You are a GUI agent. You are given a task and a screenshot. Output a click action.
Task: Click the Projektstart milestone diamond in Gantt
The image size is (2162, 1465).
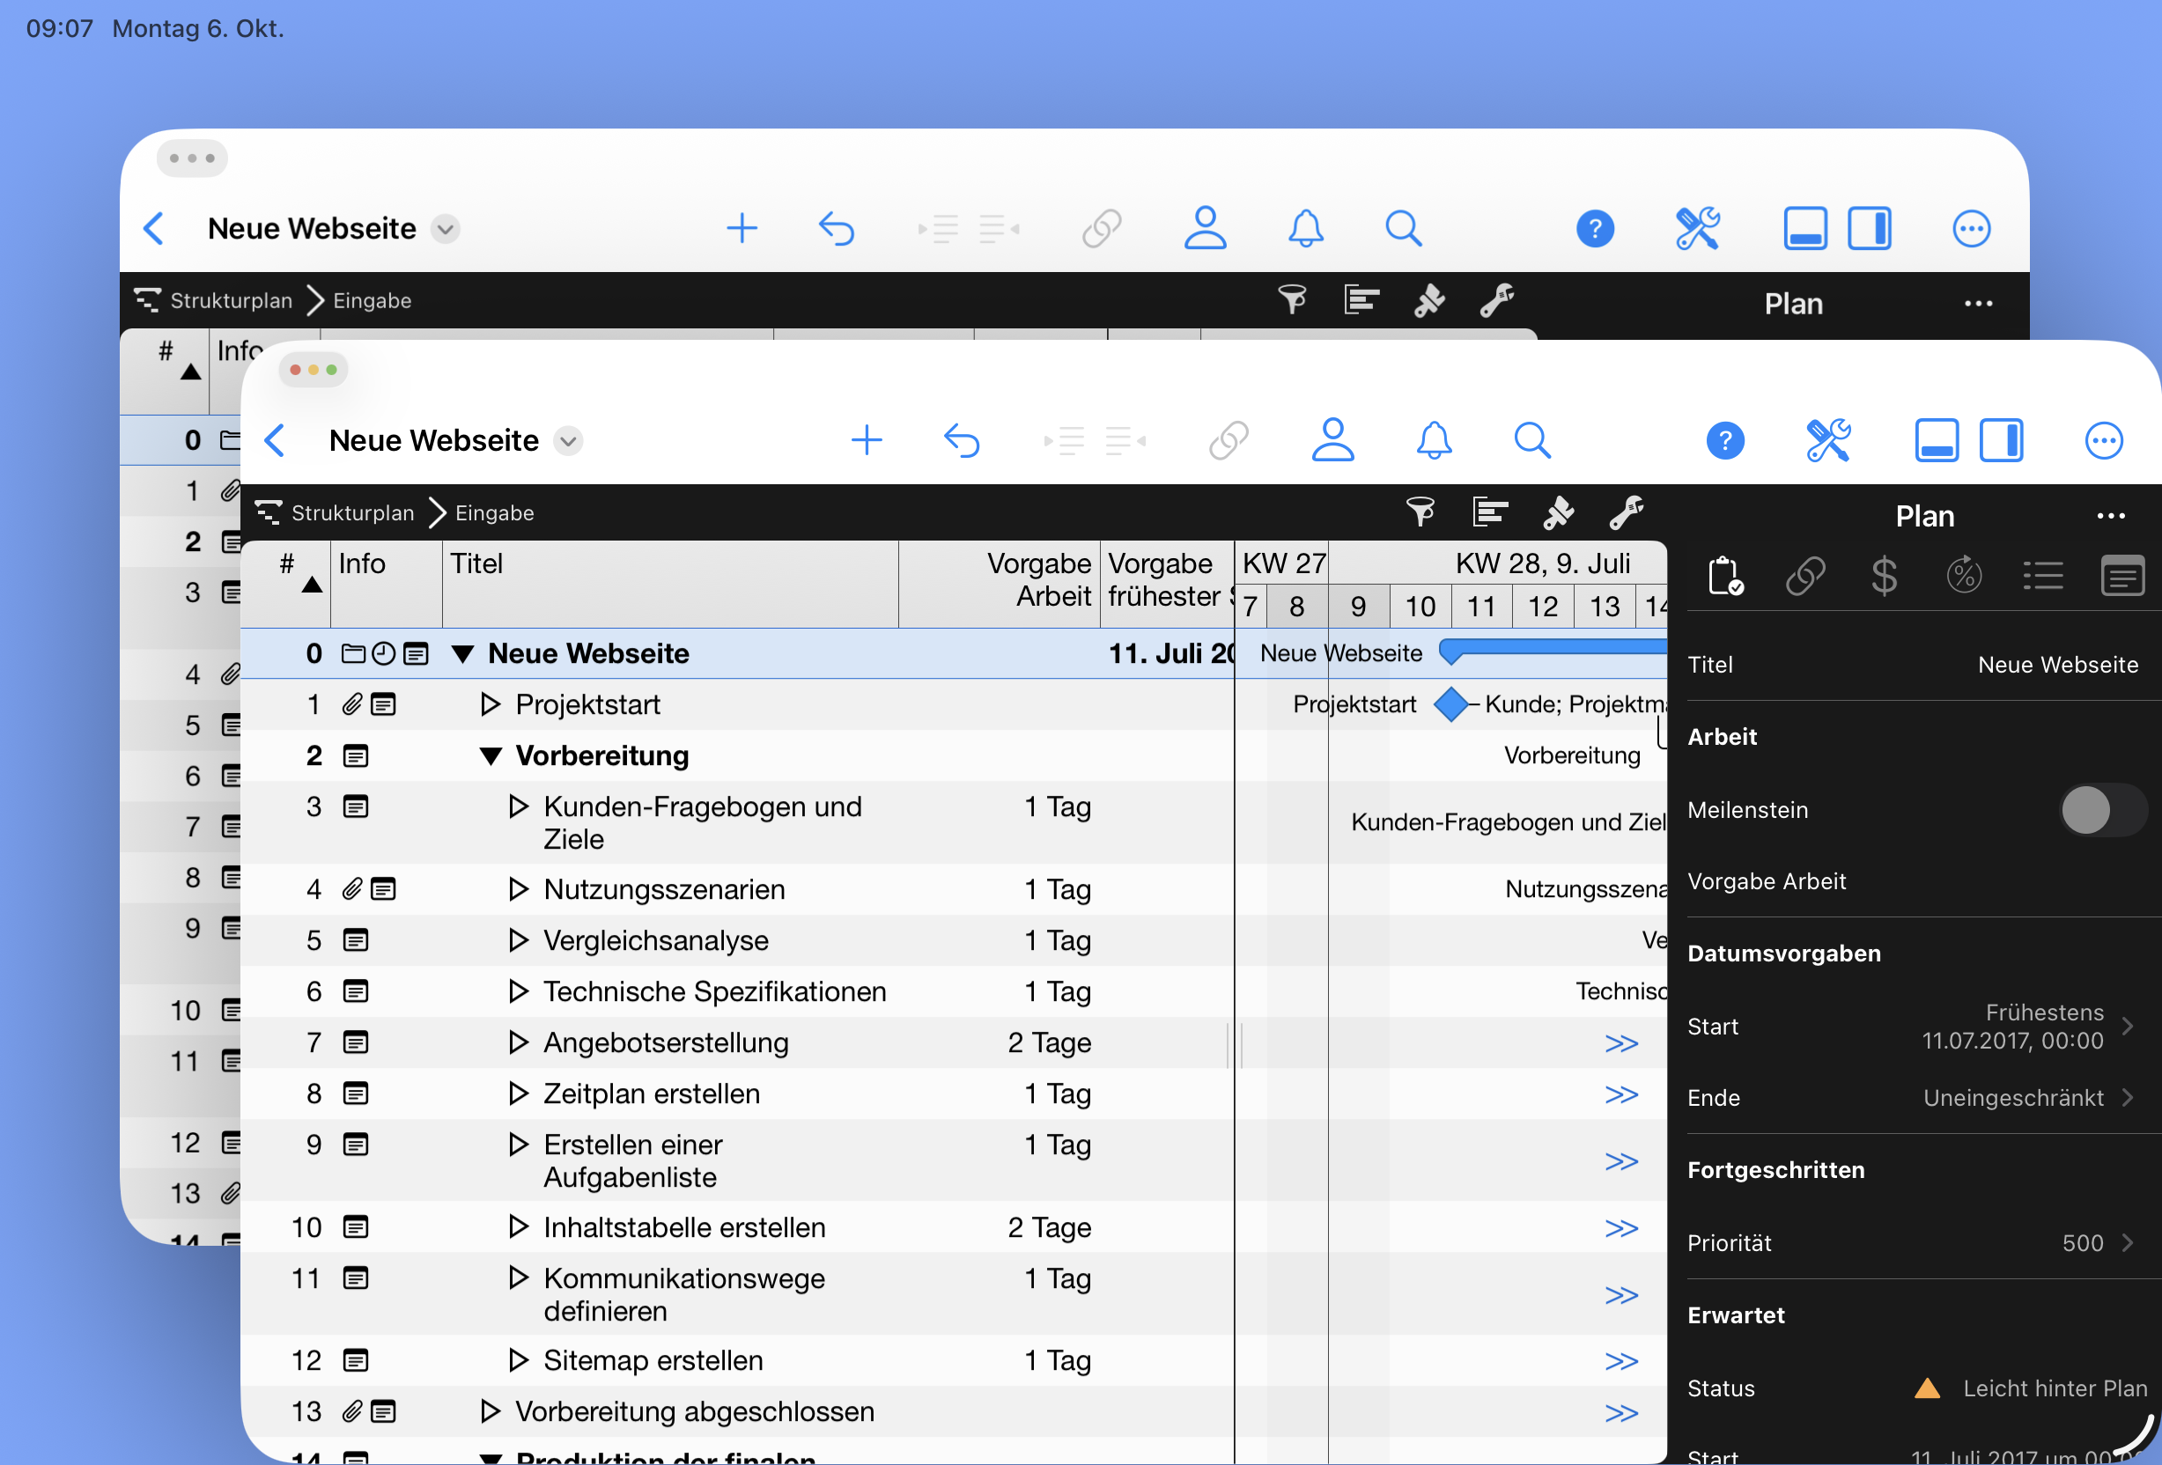click(x=1450, y=705)
